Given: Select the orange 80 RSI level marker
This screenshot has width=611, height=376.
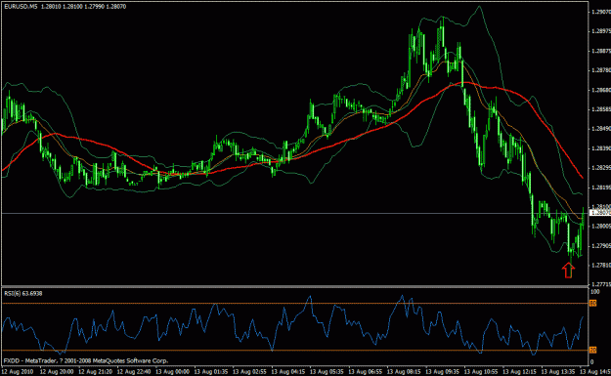Looking at the screenshot, I should (592, 303).
